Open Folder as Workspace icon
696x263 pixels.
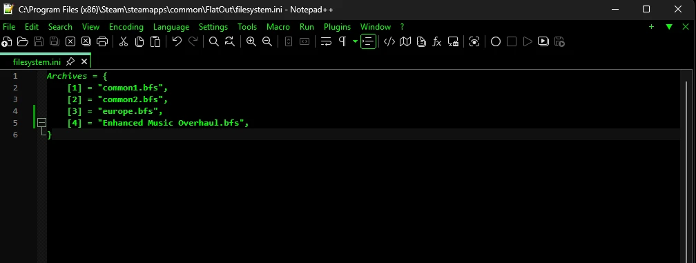pos(453,41)
